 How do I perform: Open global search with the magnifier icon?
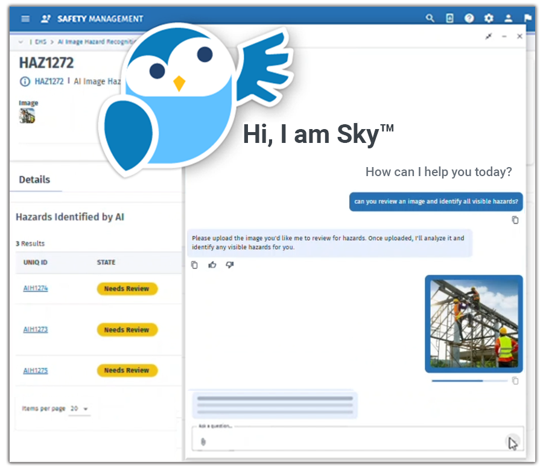430,18
